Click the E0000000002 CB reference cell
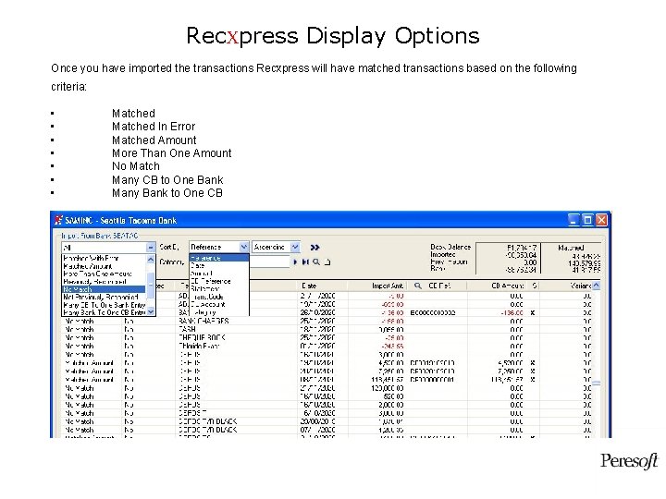Screen dimensions: 666x499 point(432,312)
